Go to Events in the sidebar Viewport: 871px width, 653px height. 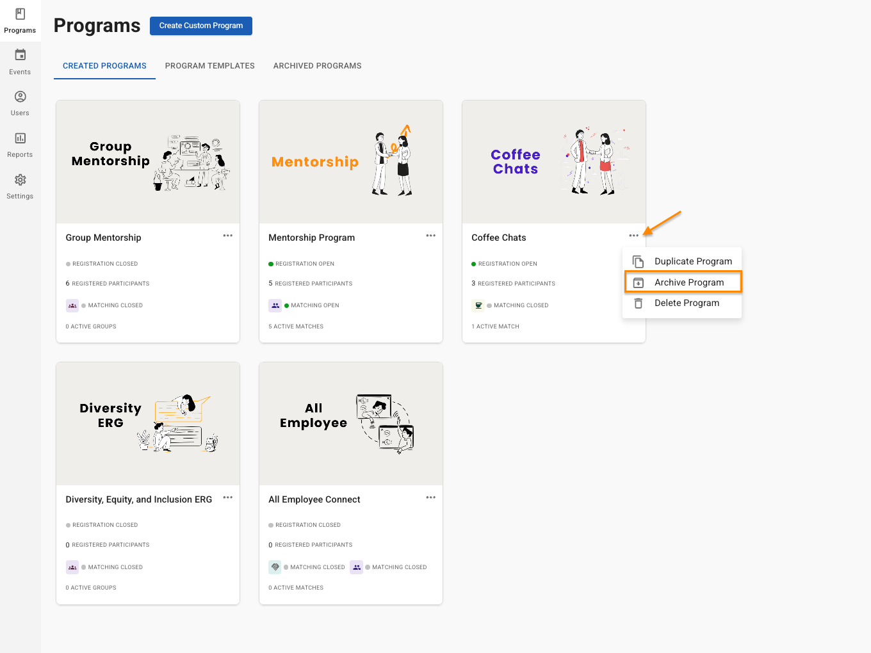click(x=20, y=56)
